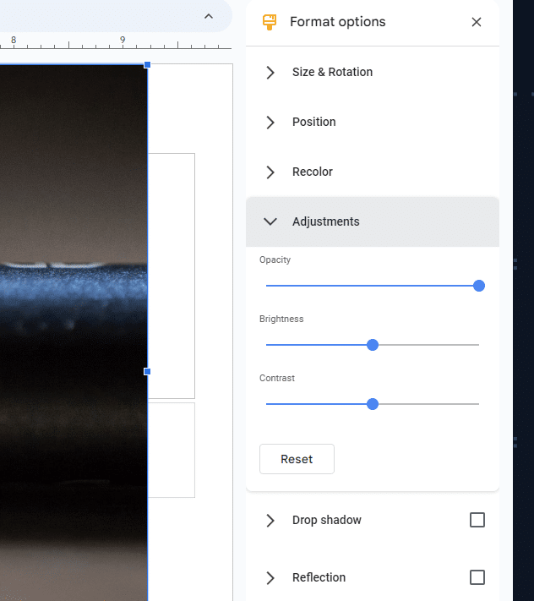Enable the Reflection checkbox

(477, 577)
